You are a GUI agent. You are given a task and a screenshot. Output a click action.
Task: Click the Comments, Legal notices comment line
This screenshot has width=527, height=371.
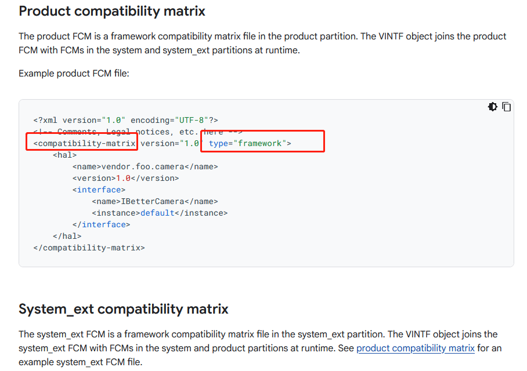tap(138, 132)
